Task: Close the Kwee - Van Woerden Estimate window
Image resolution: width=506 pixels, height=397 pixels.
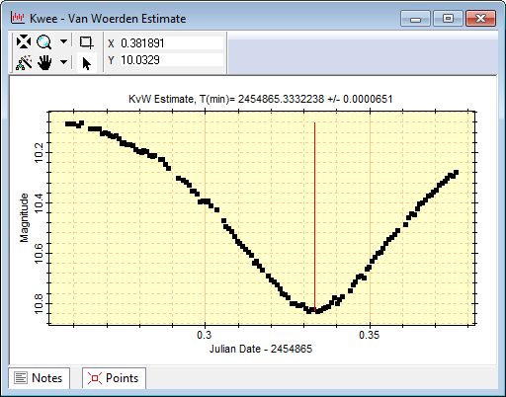Action: pos(480,19)
